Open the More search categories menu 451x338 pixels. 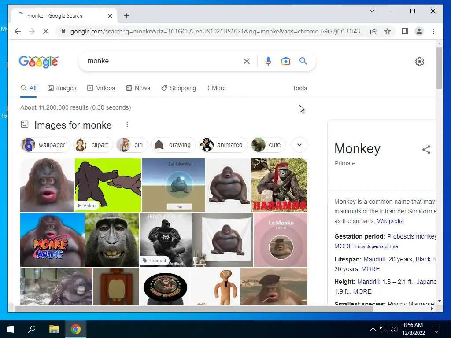(216, 88)
